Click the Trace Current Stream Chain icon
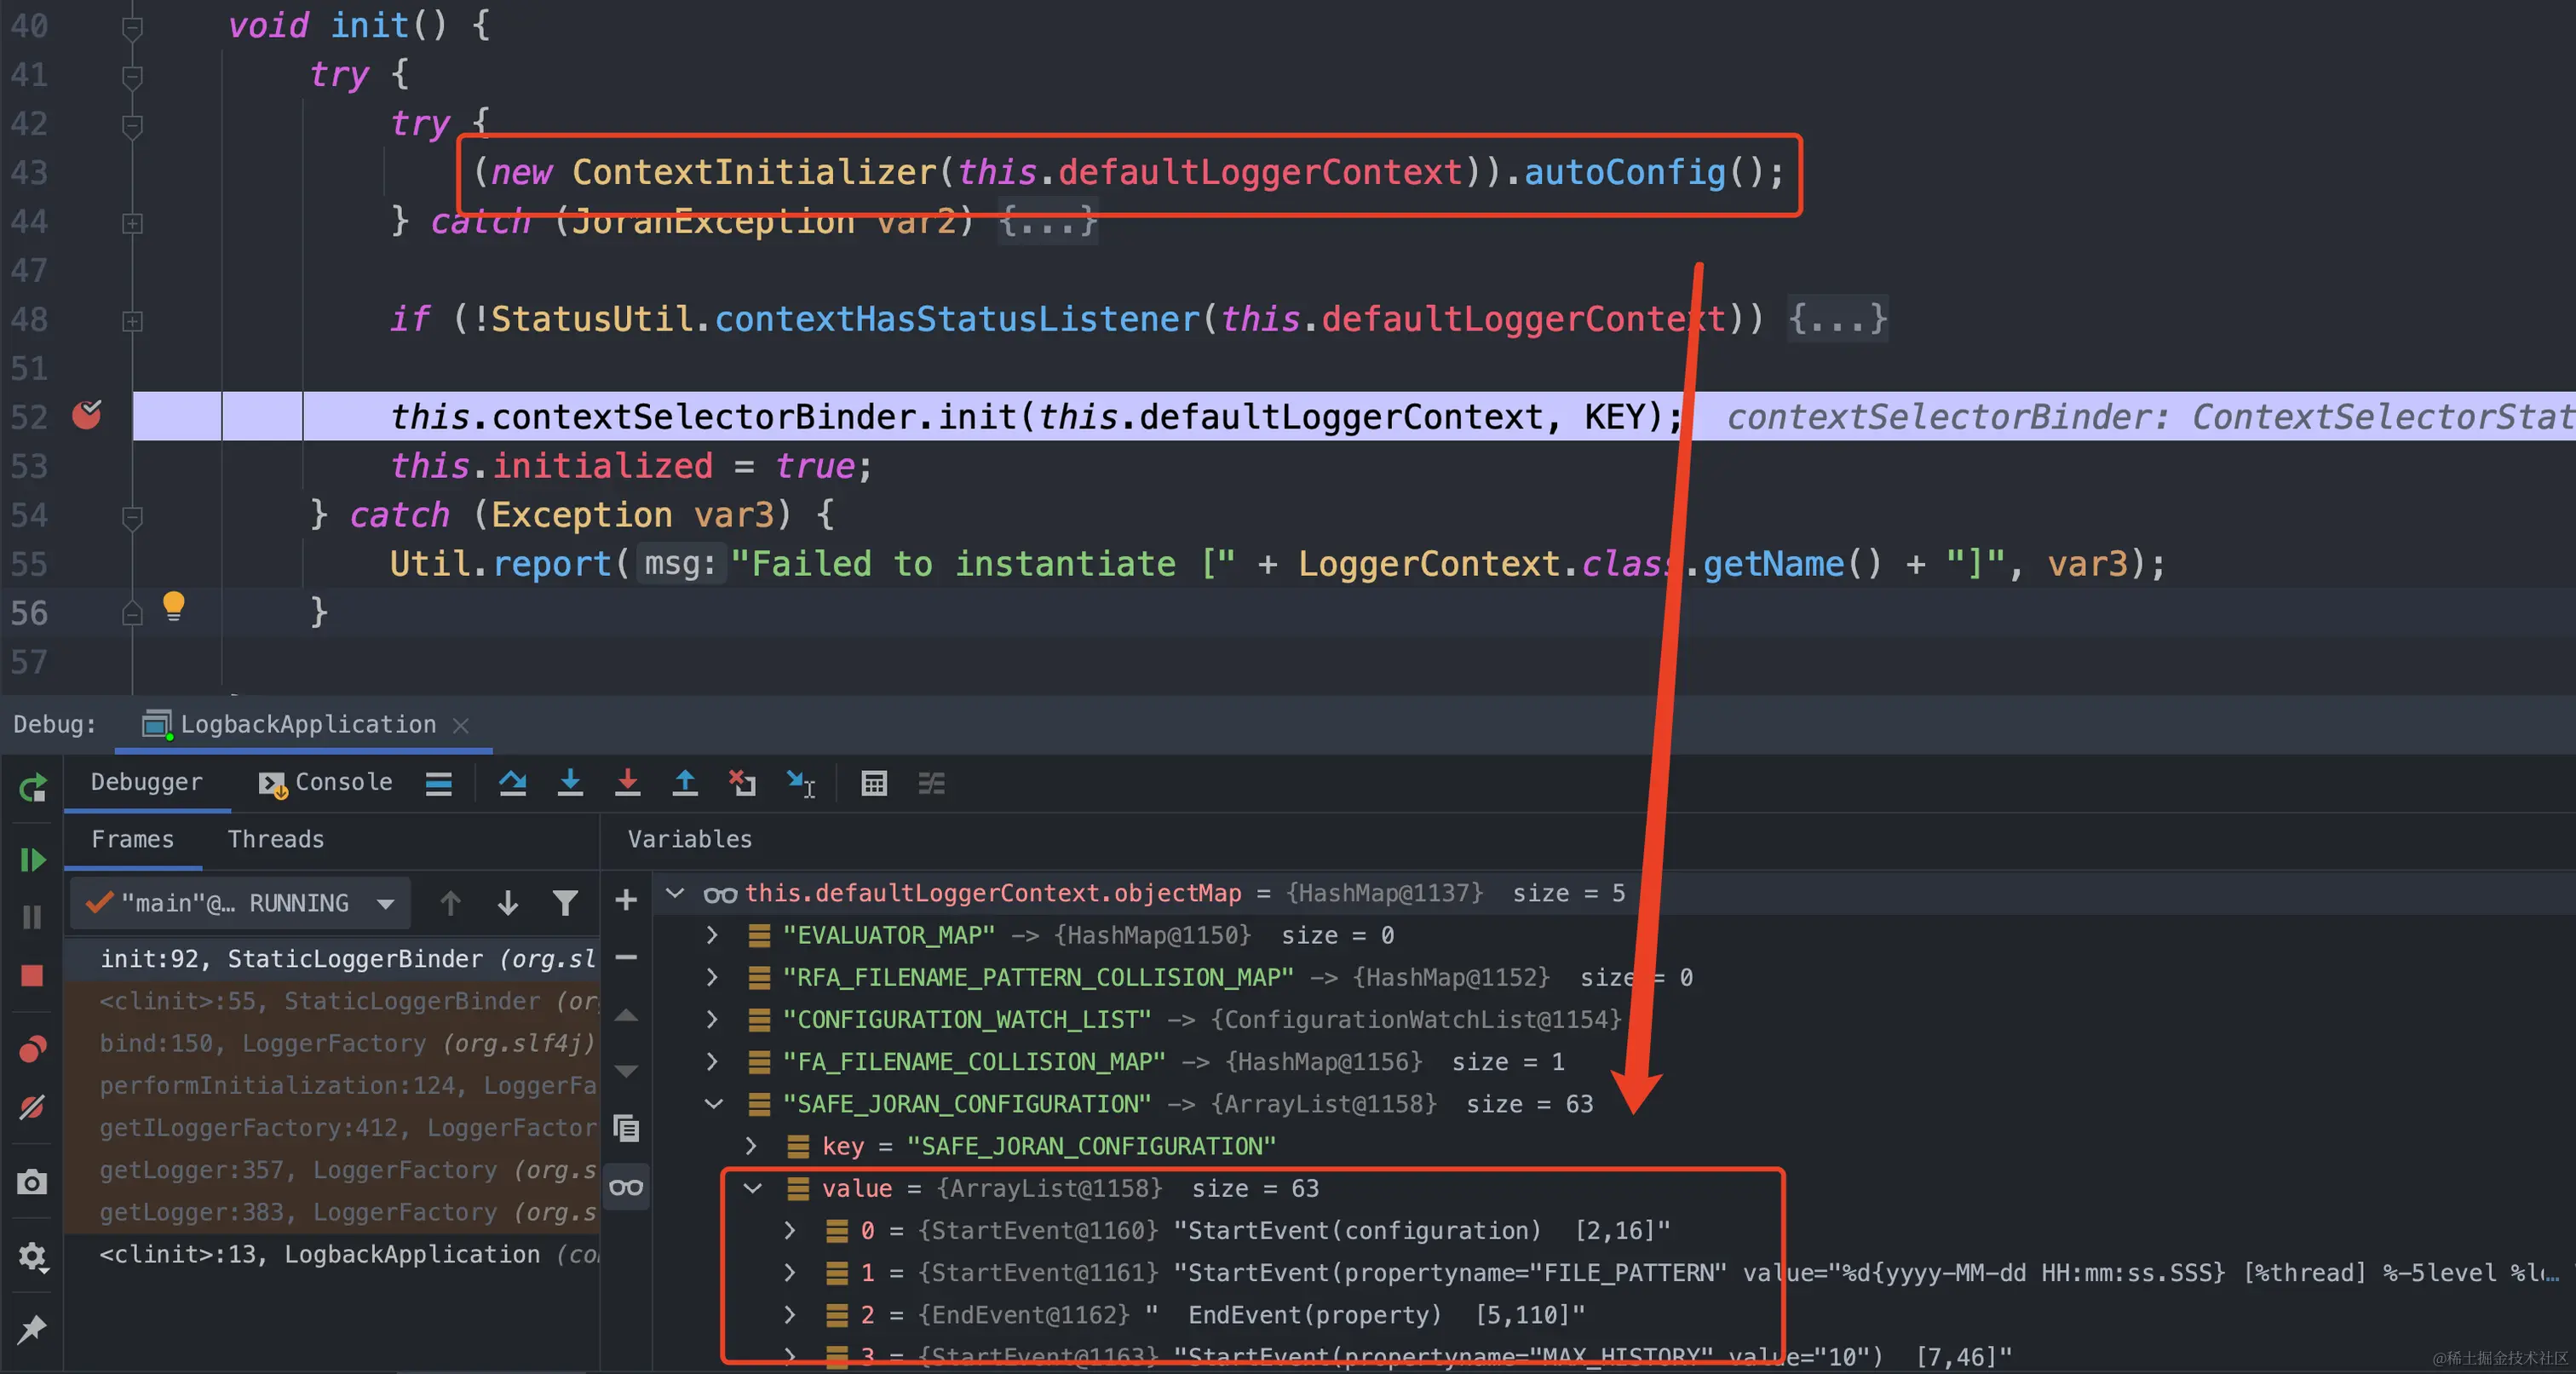 (x=931, y=783)
